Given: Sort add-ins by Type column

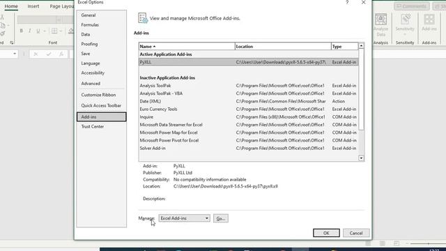Looking at the screenshot, I should click(x=344, y=46).
